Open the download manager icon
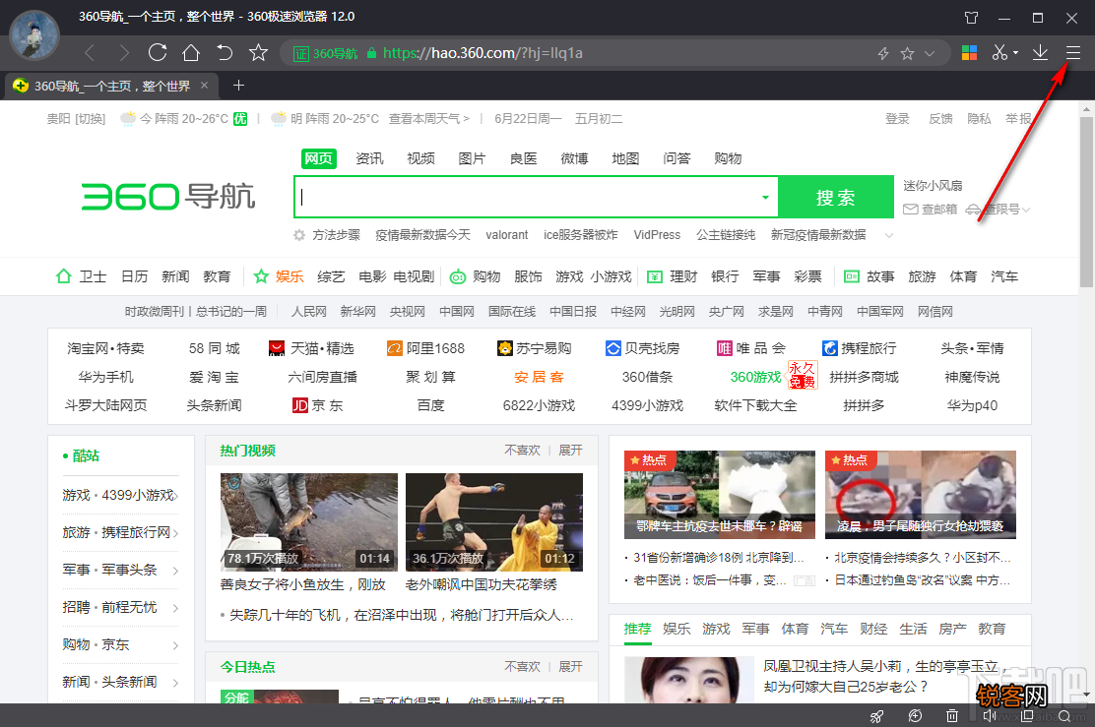The image size is (1095, 727). pyautogui.click(x=1040, y=52)
